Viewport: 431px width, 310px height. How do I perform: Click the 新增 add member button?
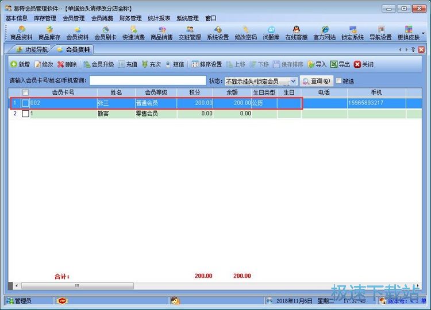pyautogui.click(x=20, y=64)
